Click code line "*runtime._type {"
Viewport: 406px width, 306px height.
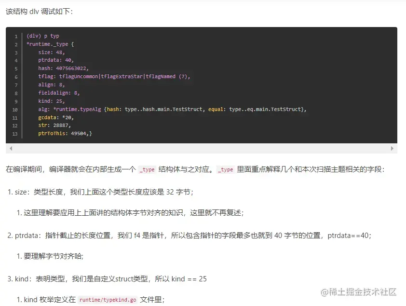(x=50, y=44)
